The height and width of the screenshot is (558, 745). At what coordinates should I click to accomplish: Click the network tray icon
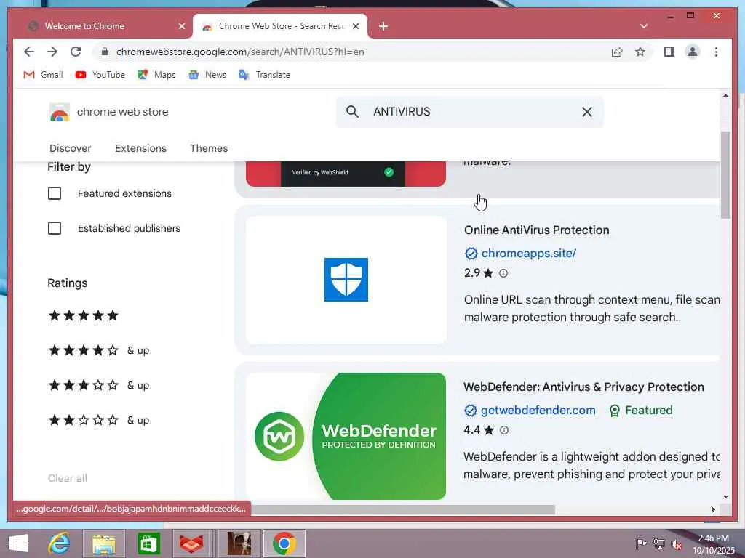[x=658, y=543]
